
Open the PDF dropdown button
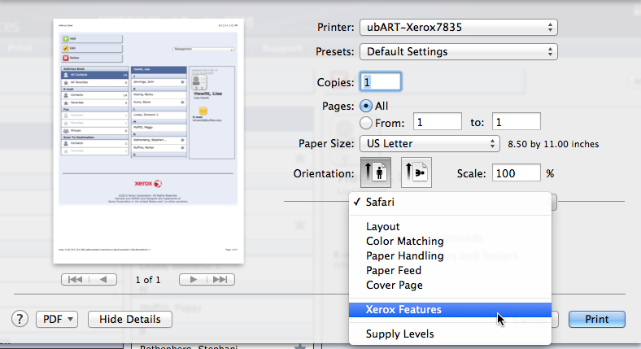[56, 319]
